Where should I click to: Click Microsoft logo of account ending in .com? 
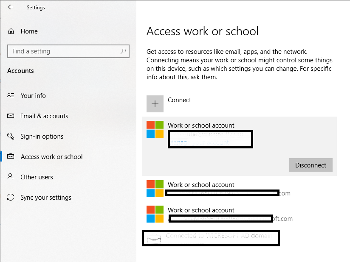tap(155, 189)
